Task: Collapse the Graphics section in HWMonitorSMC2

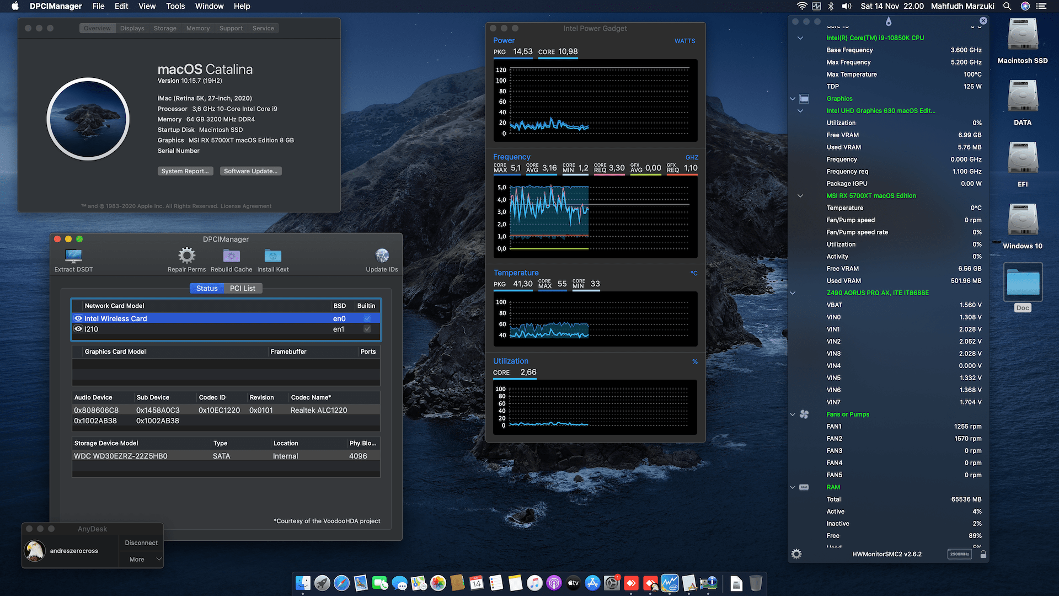Action: tap(793, 98)
